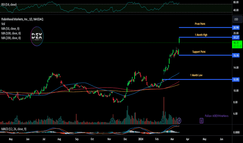243x143 pixels.
Task: Click the Jul label on the time axis
Action: pyautogui.click(x=44, y=139)
